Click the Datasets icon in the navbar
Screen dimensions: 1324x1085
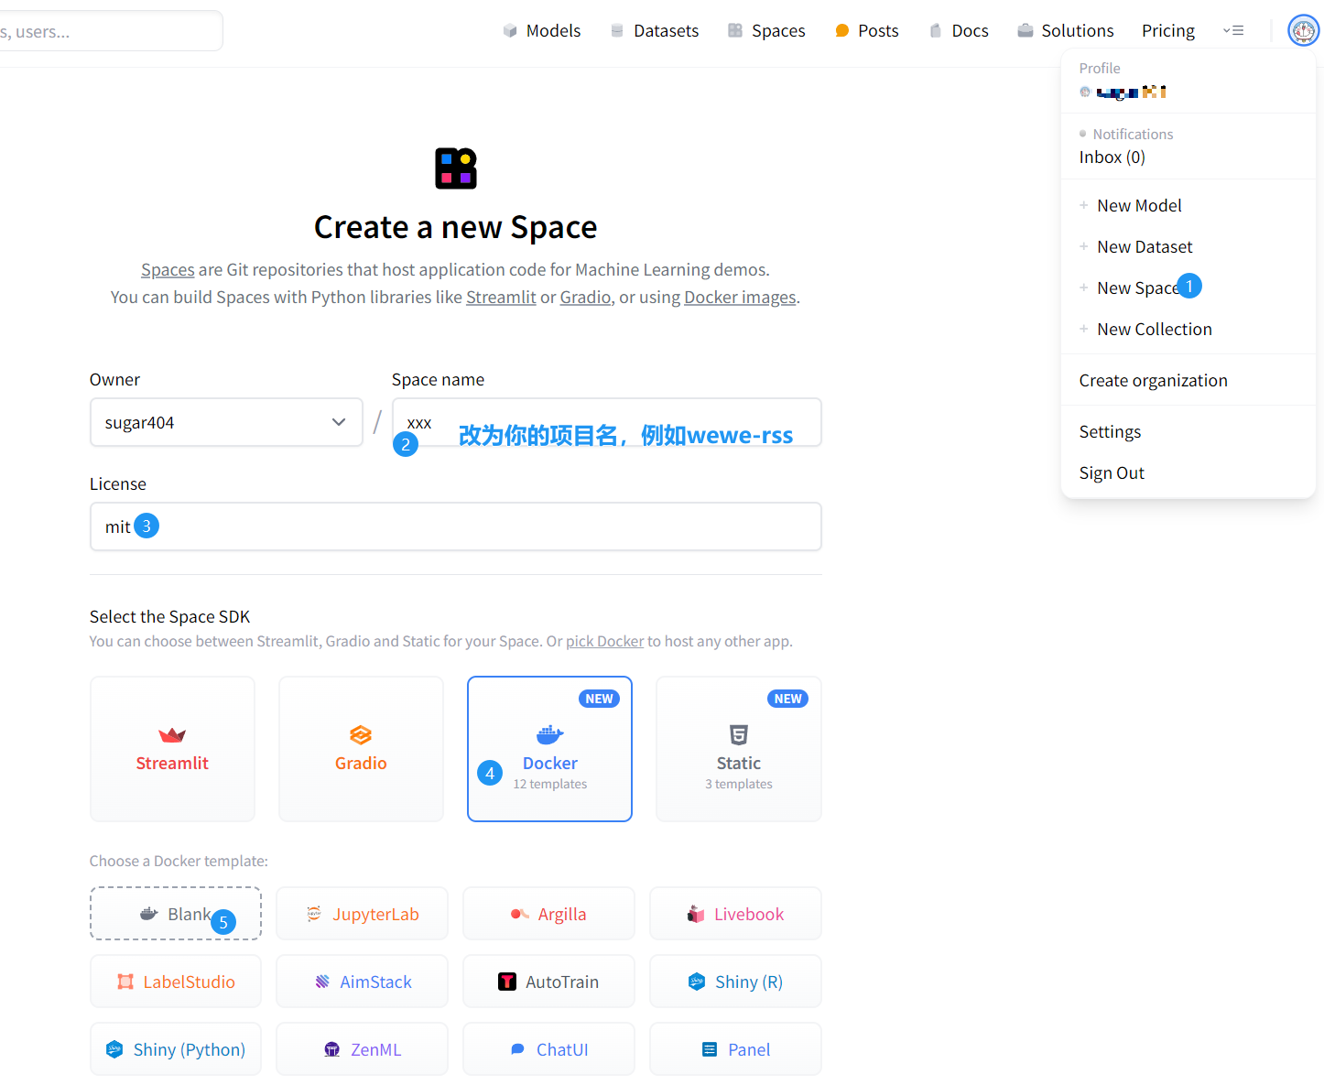[618, 31]
